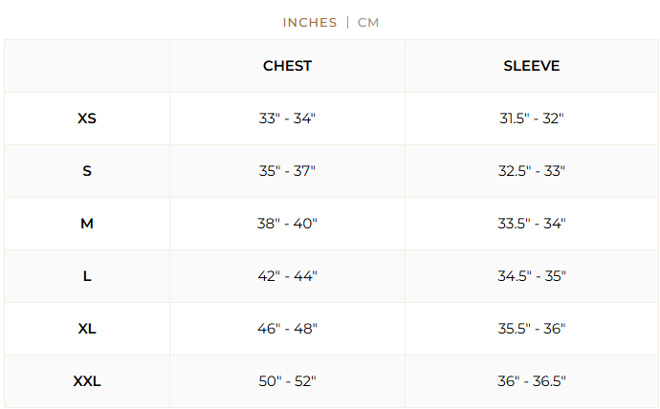Viewport: 660px width, 409px height.
Task: Click the 34.5" - 35" sleeve cell
Action: [532, 276]
